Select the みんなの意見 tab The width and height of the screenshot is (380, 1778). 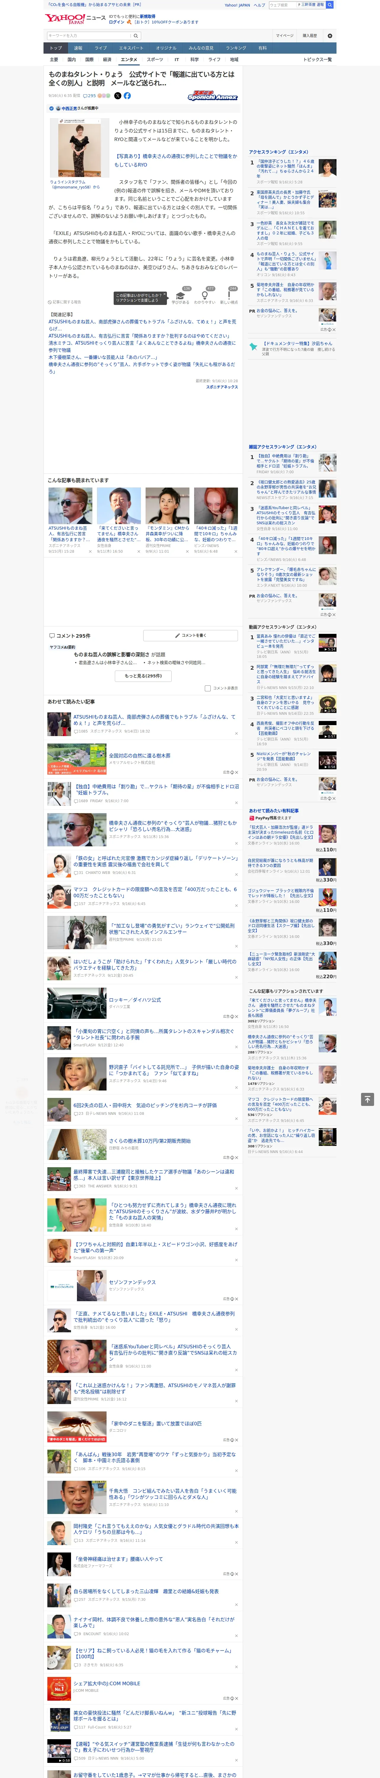point(201,48)
